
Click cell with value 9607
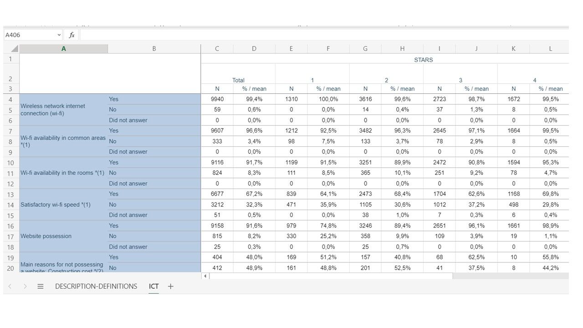(217, 131)
